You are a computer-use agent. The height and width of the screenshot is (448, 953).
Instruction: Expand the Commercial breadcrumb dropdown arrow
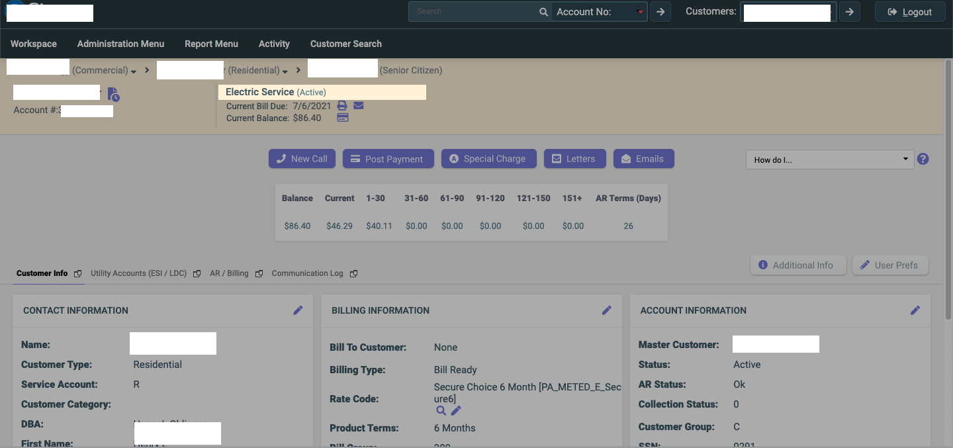[x=134, y=71]
